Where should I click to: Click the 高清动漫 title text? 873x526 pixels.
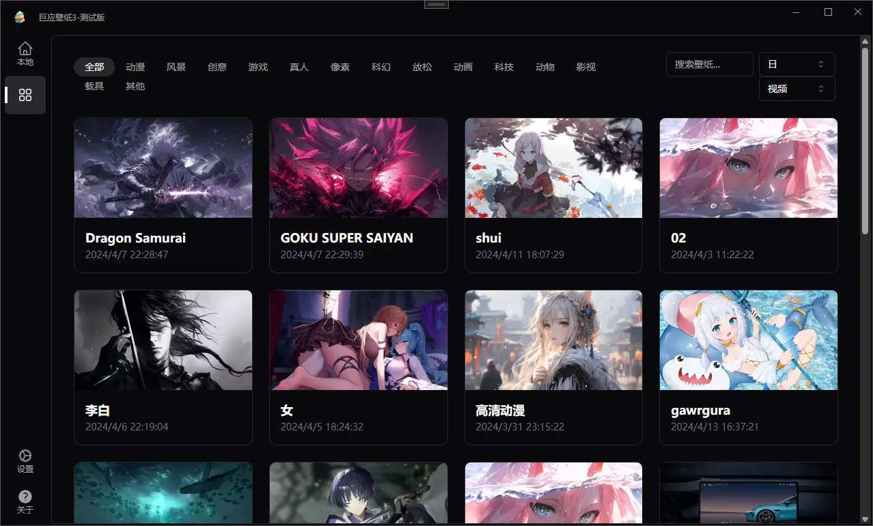click(x=500, y=411)
